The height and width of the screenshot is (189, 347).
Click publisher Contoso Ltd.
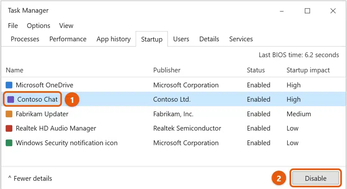pos(172,99)
